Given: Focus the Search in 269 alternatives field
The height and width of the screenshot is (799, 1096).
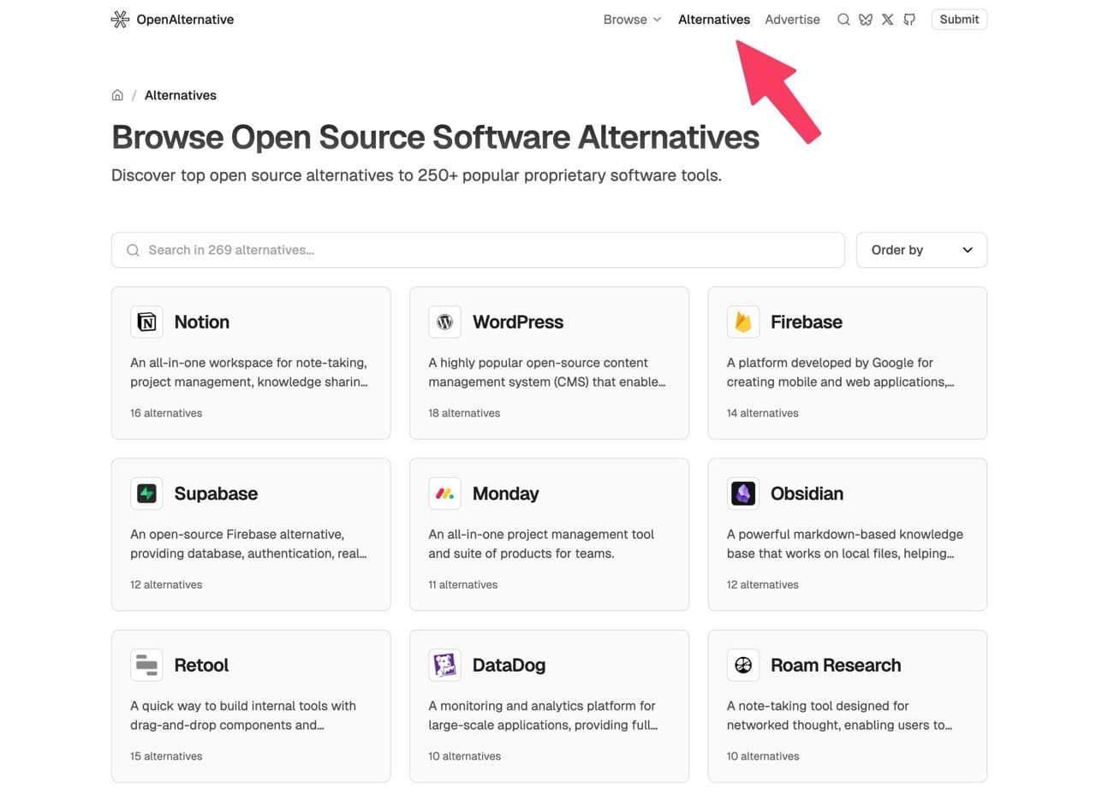Looking at the screenshot, I should click(478, 250).
